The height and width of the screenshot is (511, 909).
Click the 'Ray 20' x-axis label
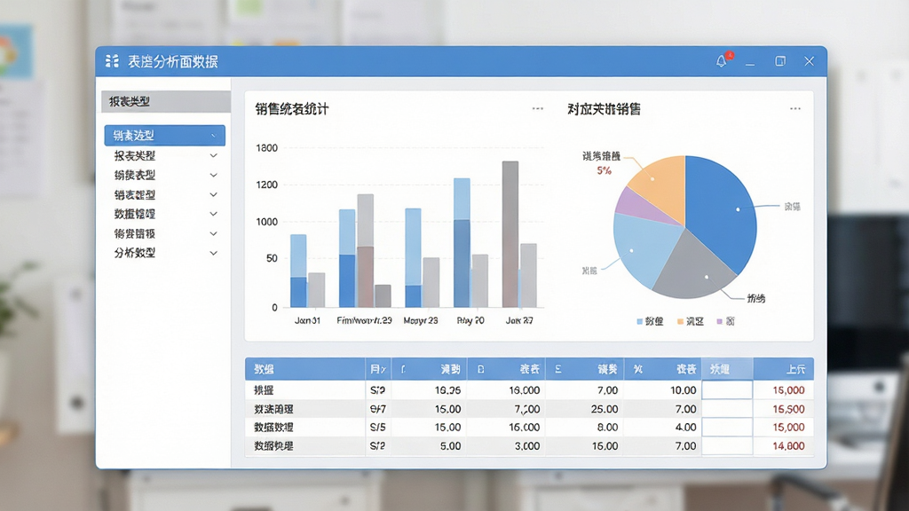[470, 320]
